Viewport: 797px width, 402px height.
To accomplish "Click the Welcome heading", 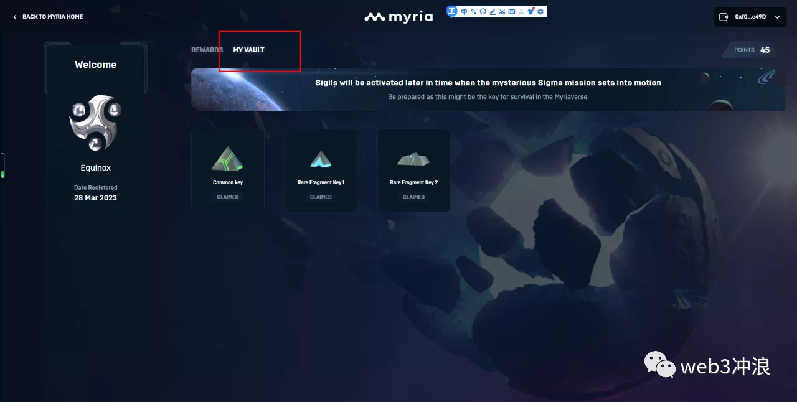I will click(95, 65).
